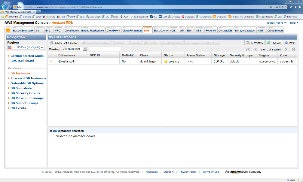Go to last page of items

(293, 50)
